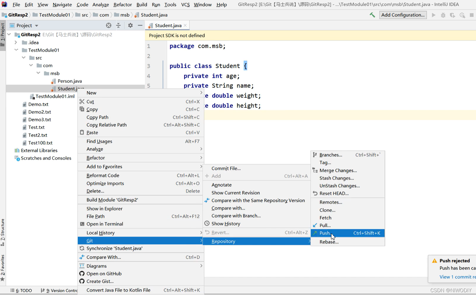
Task: Open Project panel settings gear
Action: tap(130, 25)
